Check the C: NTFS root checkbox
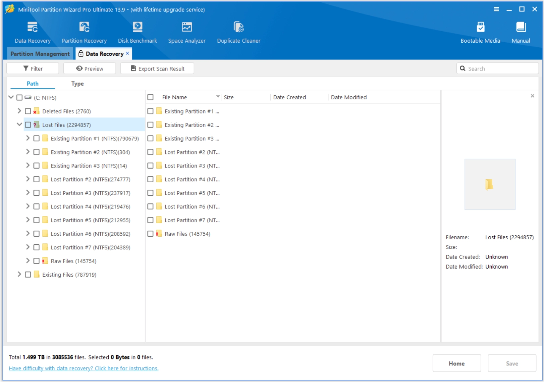Image resolution: width=544 pixels, height=382 pixels. pyautogui.click(x=19, y=97)
